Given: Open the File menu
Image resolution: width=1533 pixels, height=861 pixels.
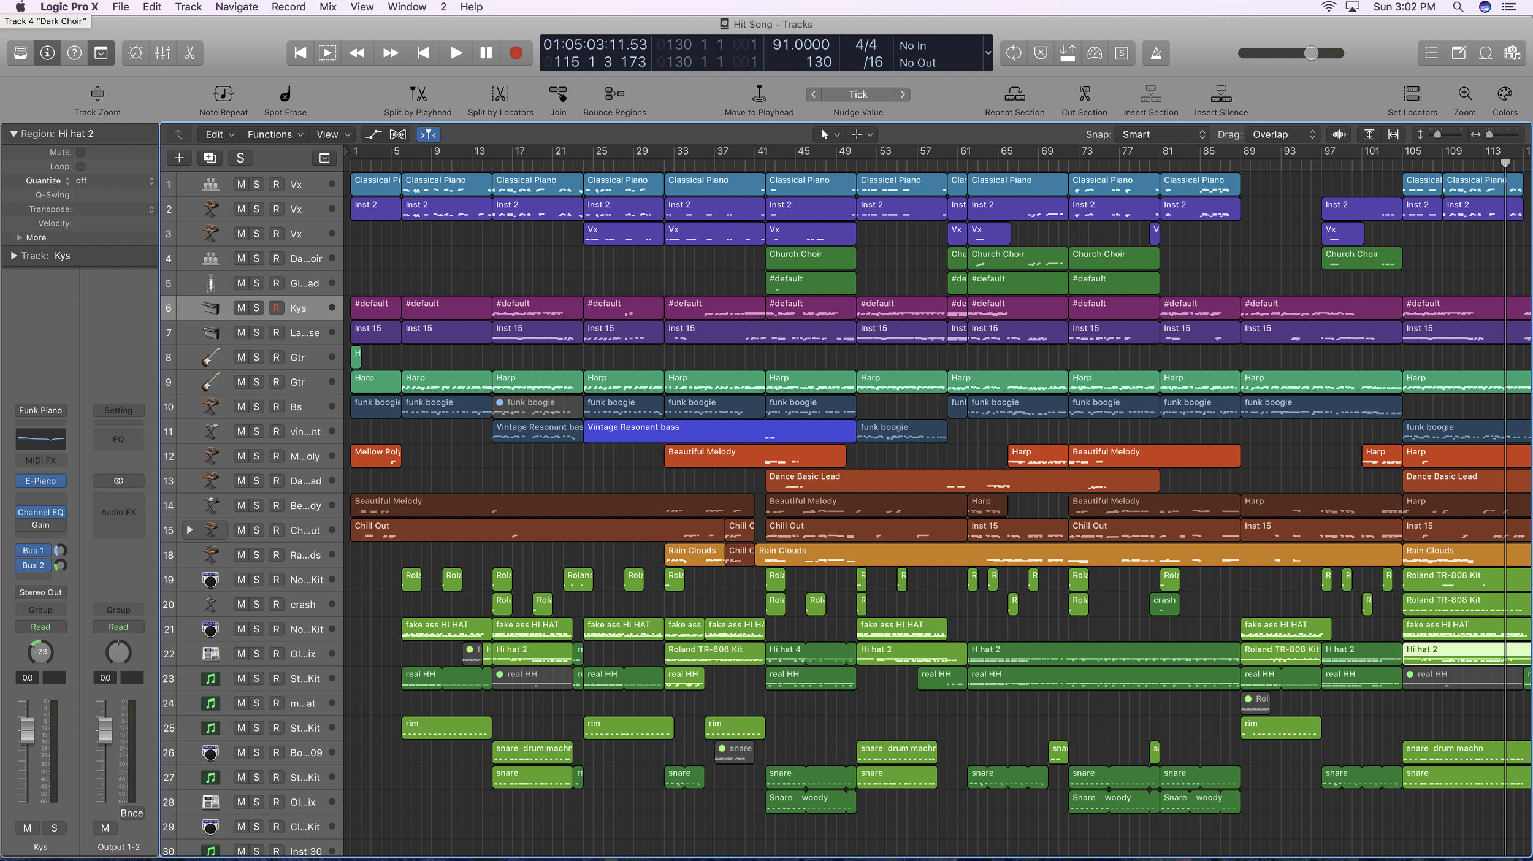Looking at the screenshot, I should point(120,7).
